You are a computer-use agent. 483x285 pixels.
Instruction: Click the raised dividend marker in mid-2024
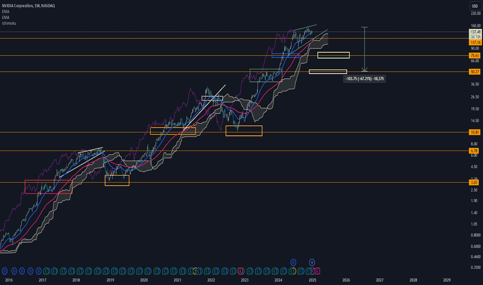point(293,263)
